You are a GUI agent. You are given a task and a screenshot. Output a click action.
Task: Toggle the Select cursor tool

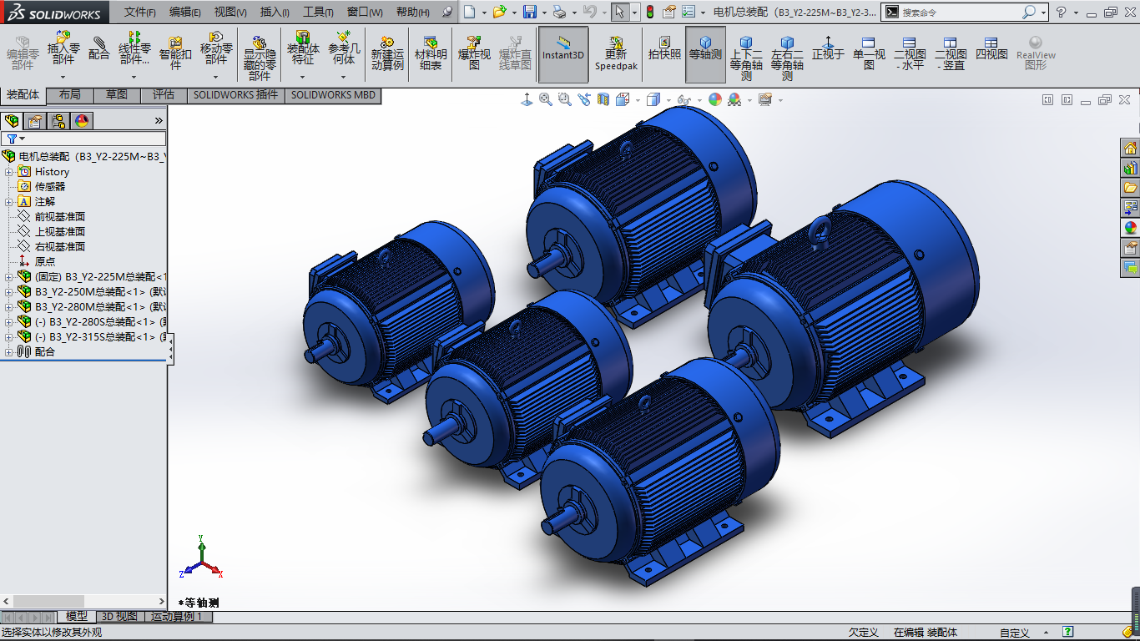(619, 12)
